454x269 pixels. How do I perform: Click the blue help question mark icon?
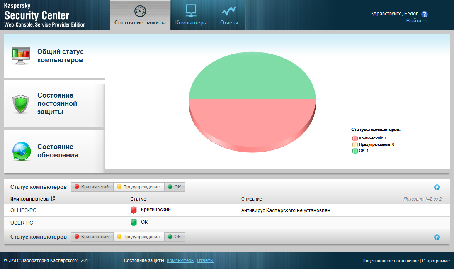[x=425, y=14]
